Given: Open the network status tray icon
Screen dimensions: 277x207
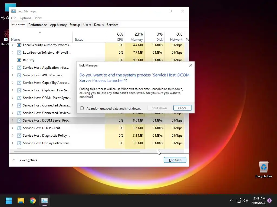Looking at the screenshot, I should click(x=239, y=201).
